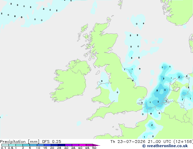The height and width of the screenshot is (149, 193).
Task: Click the 'Precipitation [mm]' legend title
Action: click(x=20, y=142)
